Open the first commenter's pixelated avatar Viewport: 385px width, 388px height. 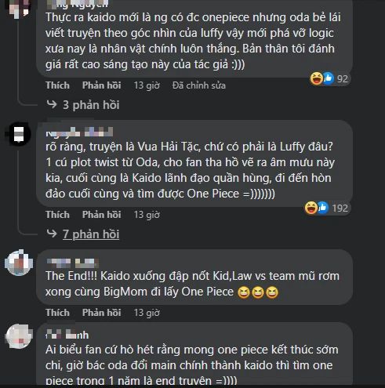point(18,9)
